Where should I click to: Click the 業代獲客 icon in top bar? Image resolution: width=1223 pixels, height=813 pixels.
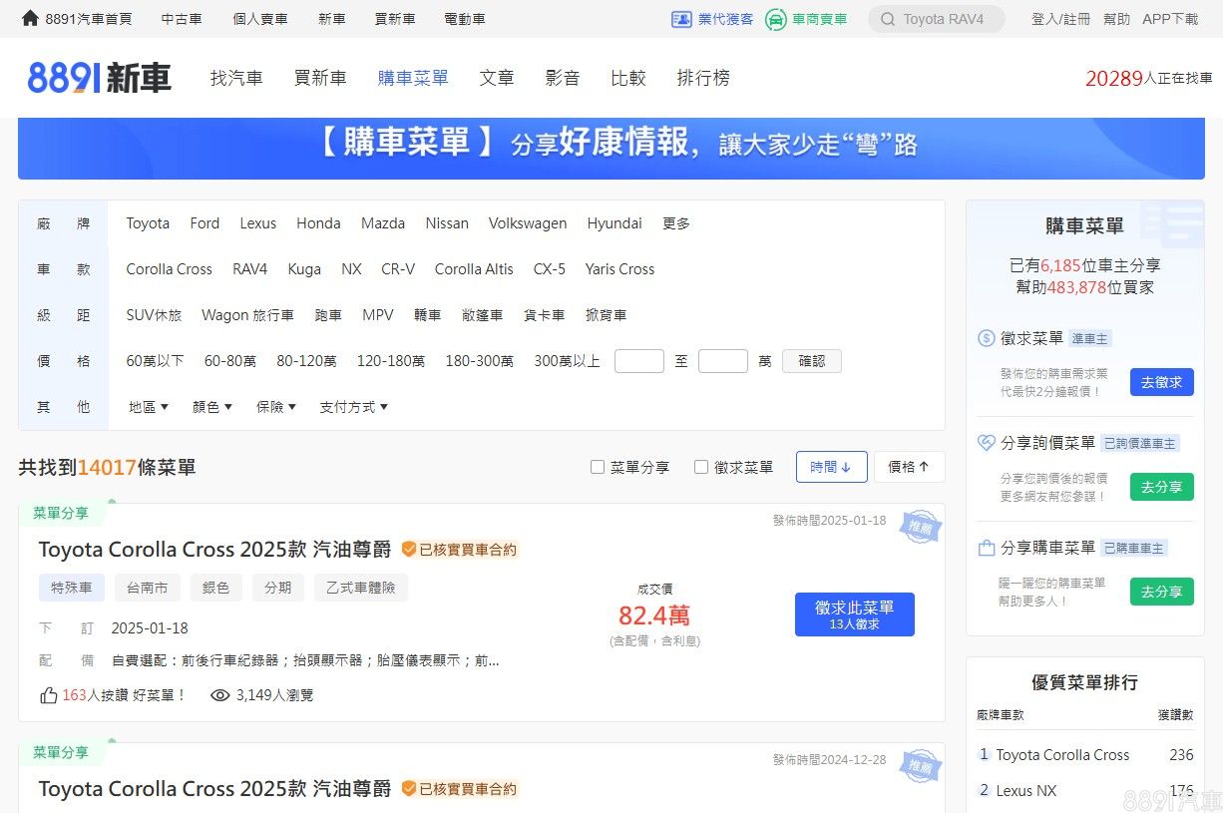(x=682, y=19)
